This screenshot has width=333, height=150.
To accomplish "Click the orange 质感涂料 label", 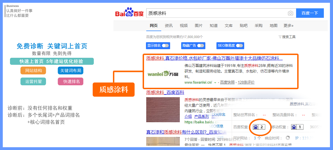I will pyautogui.click(x=113, y=89).
